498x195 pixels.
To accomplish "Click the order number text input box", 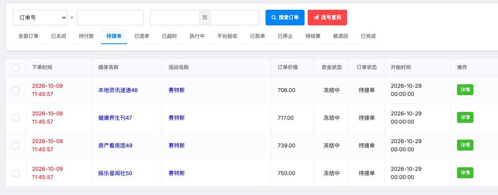I will tap(110, 18).
